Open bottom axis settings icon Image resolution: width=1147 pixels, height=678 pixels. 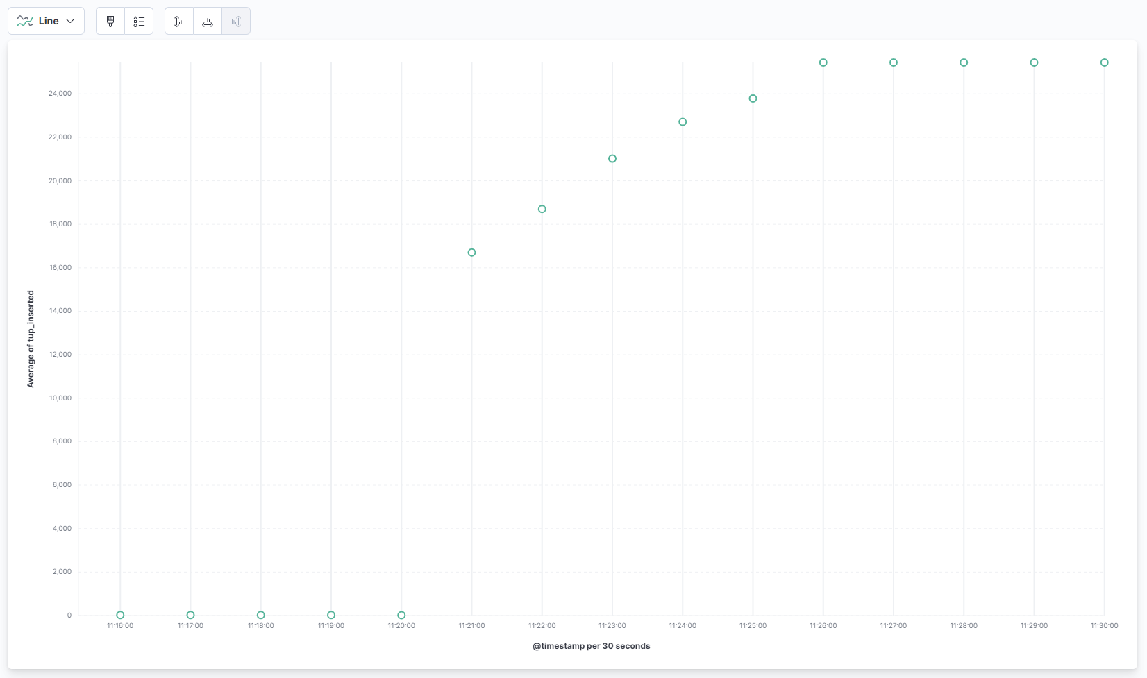pyautogui.click(x=208, y=21)
